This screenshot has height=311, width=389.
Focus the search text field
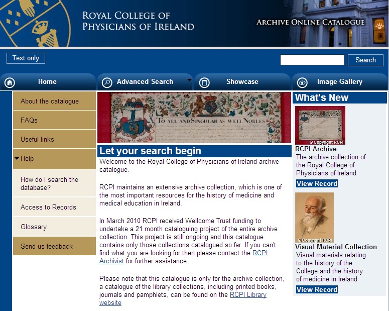click(312, 60)
